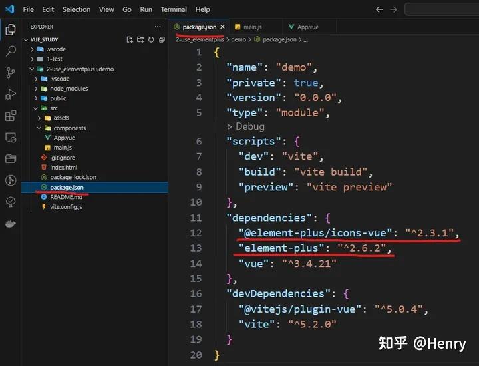Collapse all folders in explorer
Viewport: 479px width, 366px height.
[x=162, y=39]
